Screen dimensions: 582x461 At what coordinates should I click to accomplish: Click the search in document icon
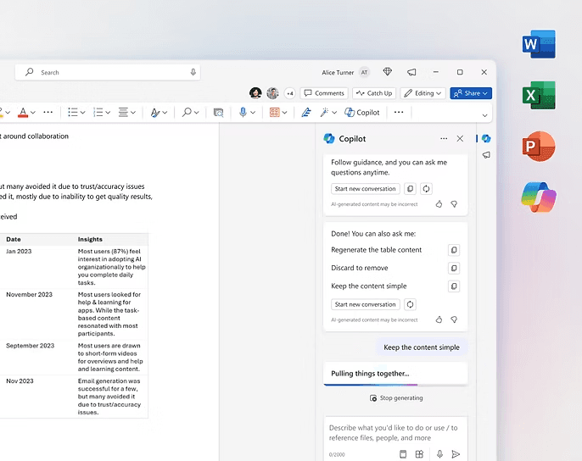pos(218,113)
